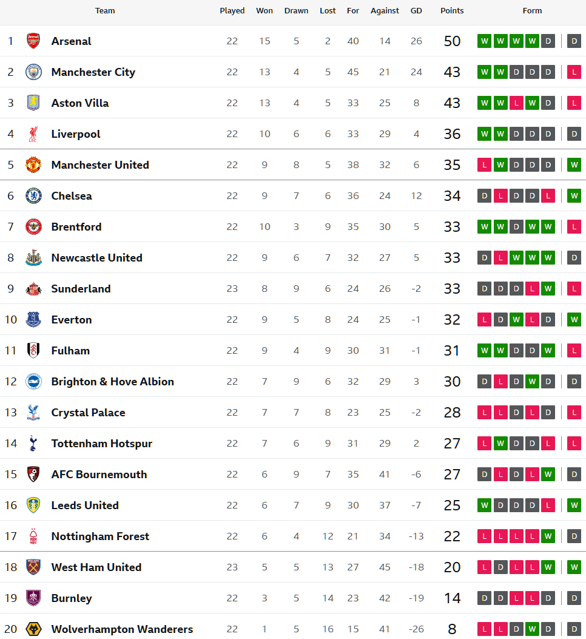Click the Wolverhampton Wanderers crest icon

point(33,629)
